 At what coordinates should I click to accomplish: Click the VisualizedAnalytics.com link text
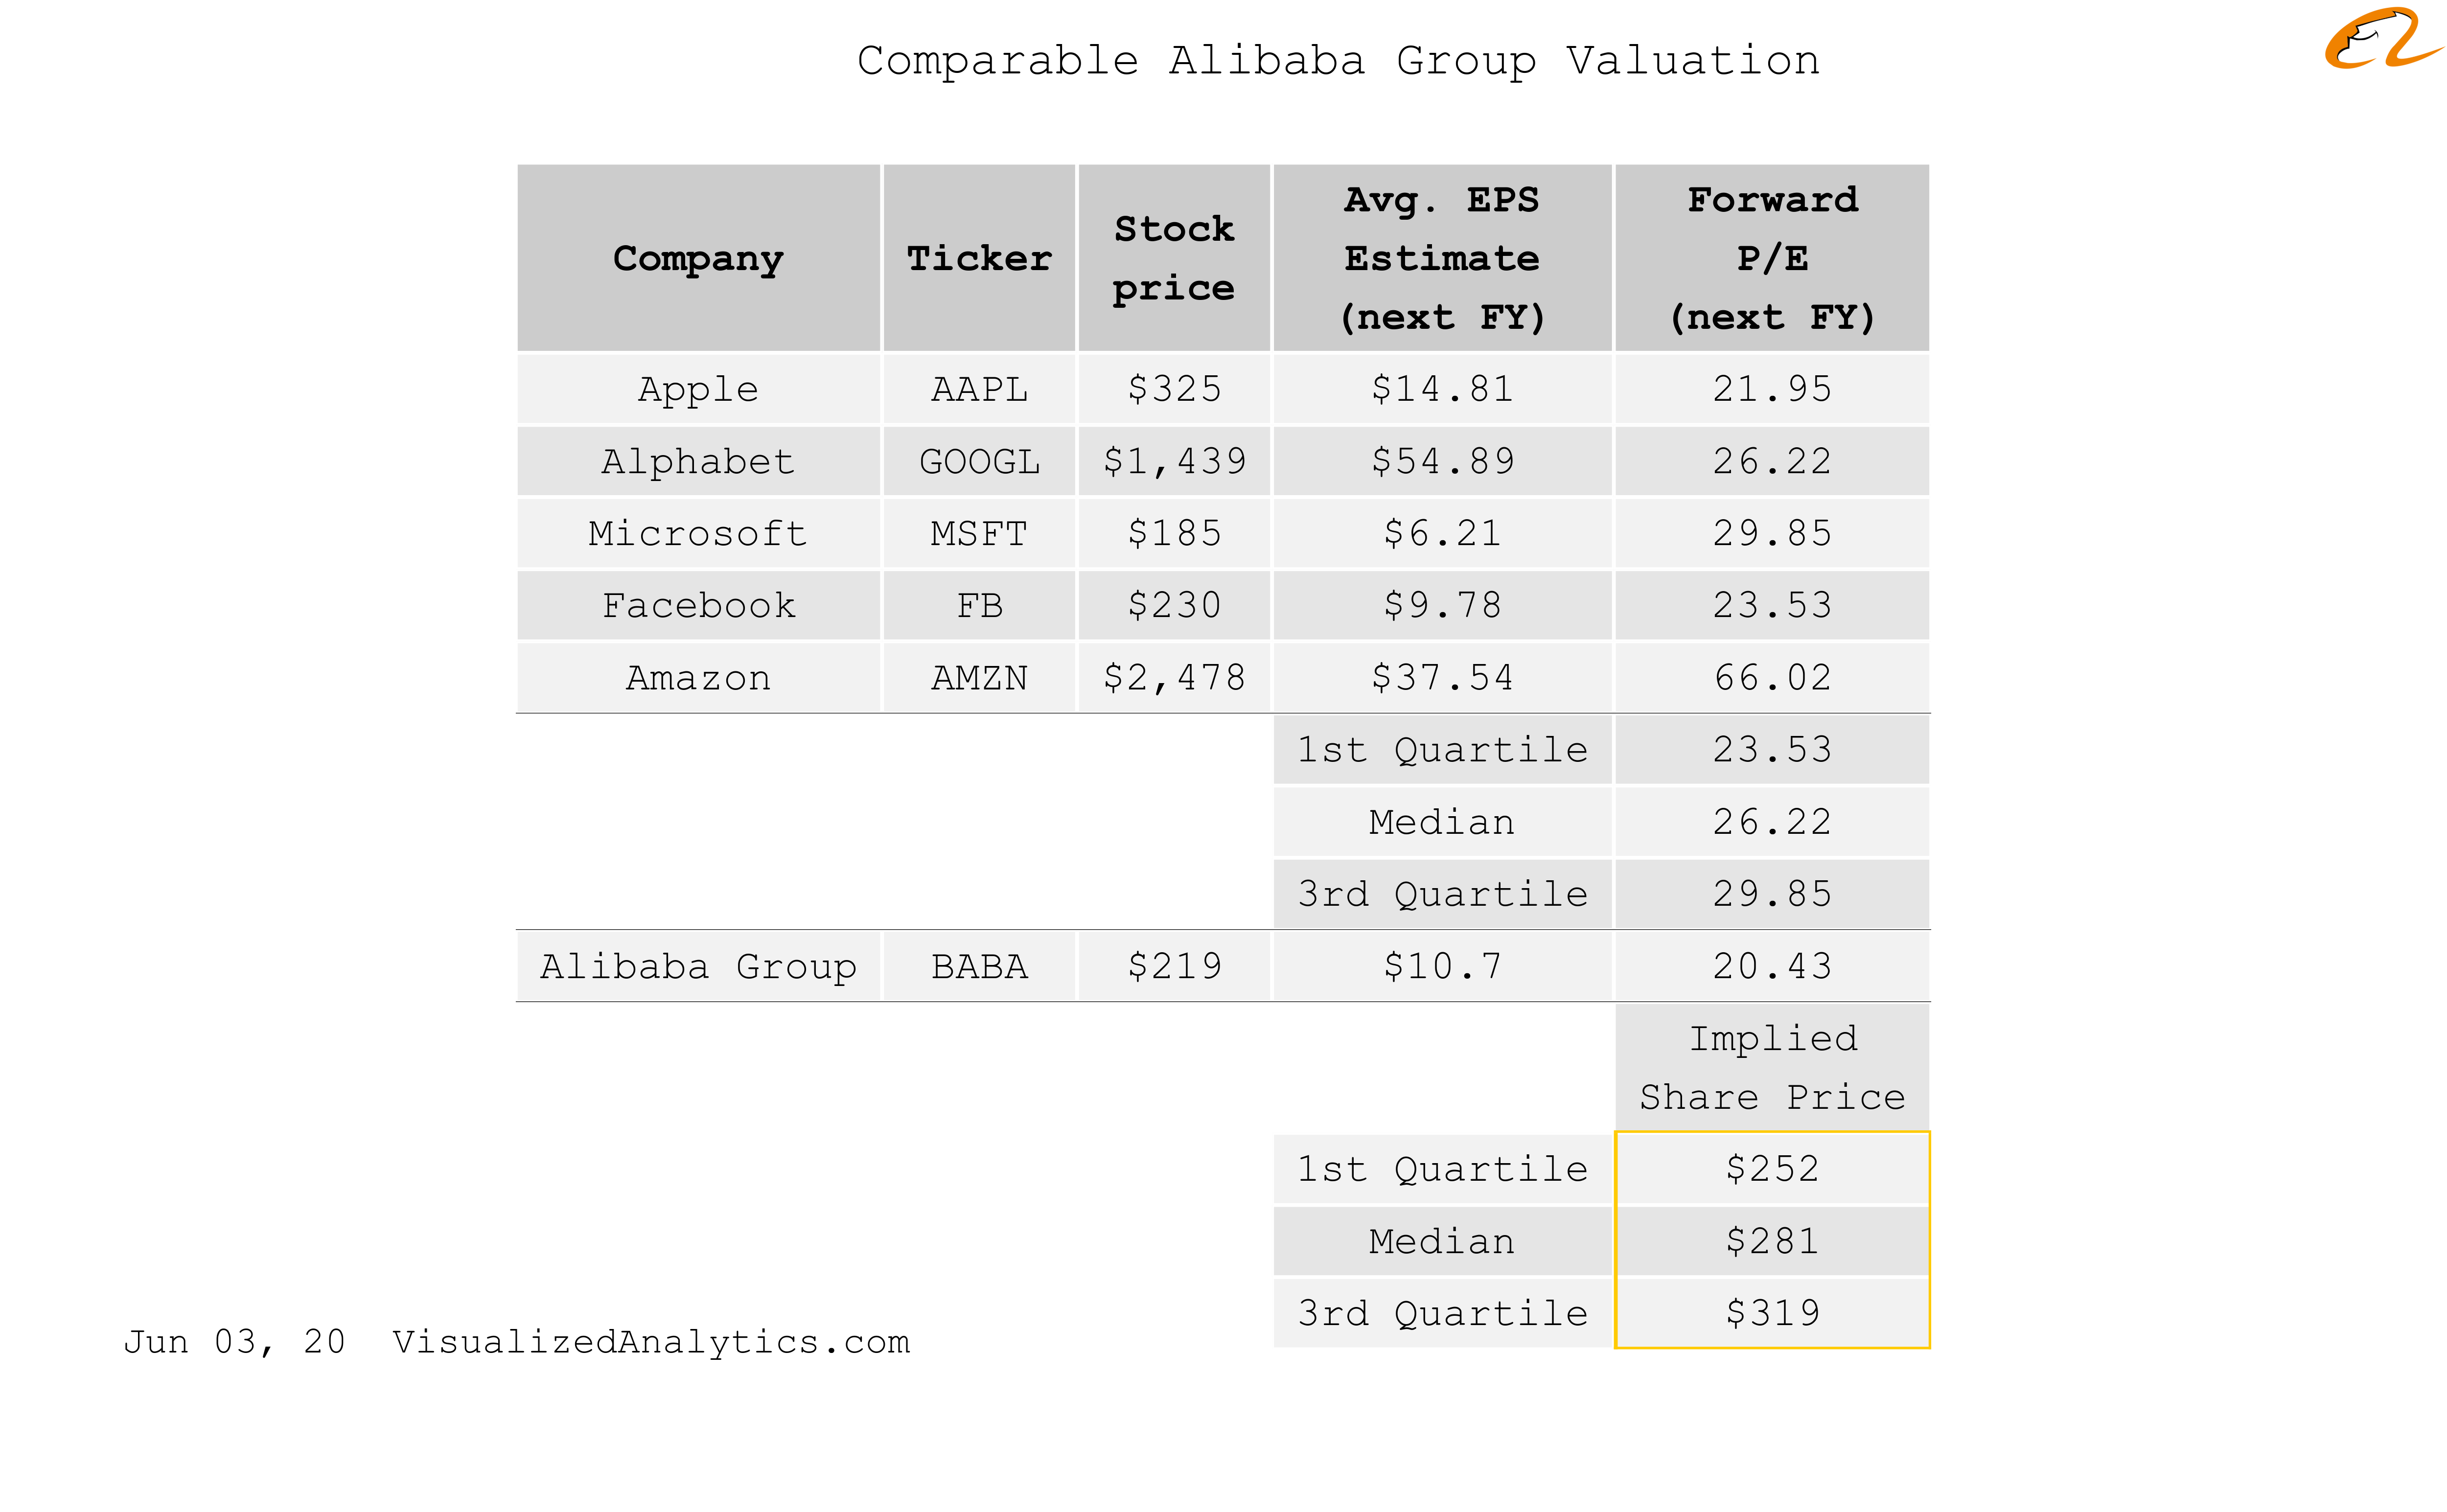651,1341
